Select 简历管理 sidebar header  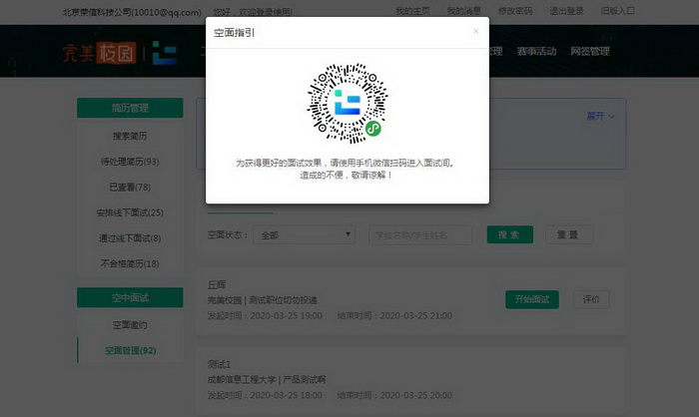(x=130, y=108)
